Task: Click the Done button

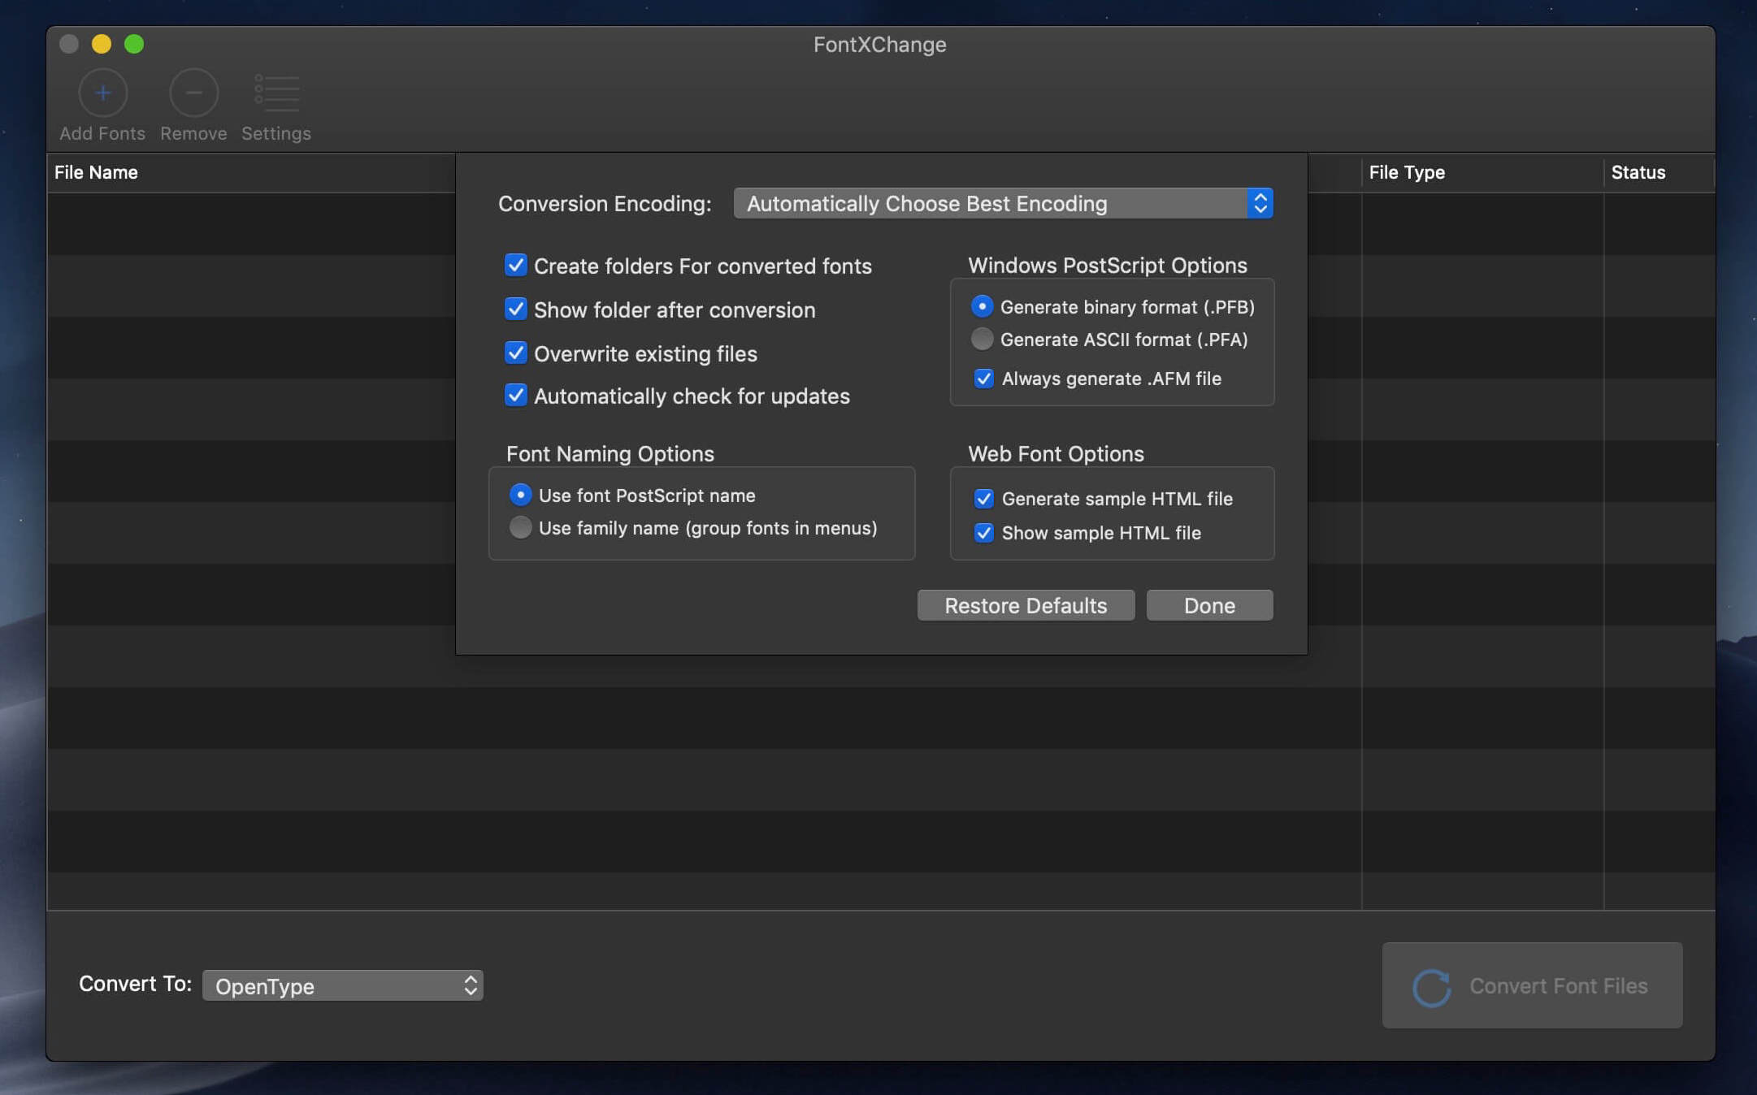Action: (x=1209, y=605)
